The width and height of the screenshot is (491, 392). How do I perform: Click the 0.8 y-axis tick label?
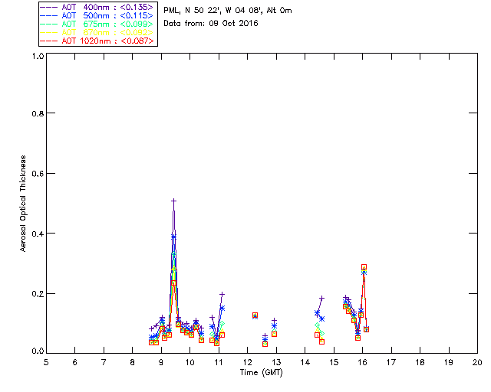click(x=38, y=113)
